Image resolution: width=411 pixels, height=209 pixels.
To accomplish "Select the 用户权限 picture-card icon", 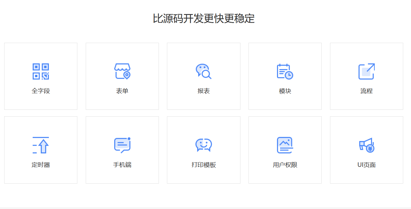I will point(285,145).
